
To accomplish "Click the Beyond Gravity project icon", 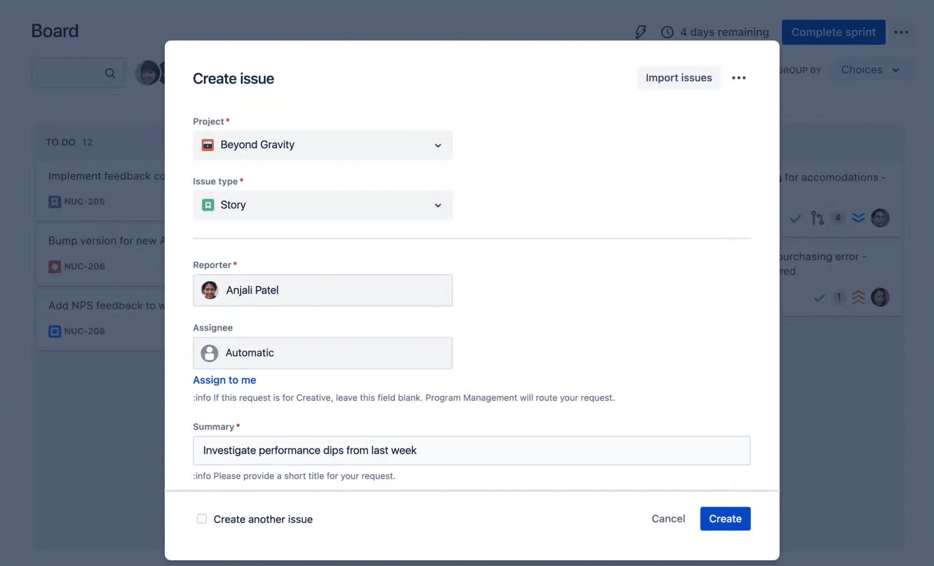I will 208,145.
